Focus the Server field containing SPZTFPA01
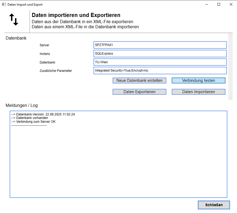The image size is (237, 214). 160,45
